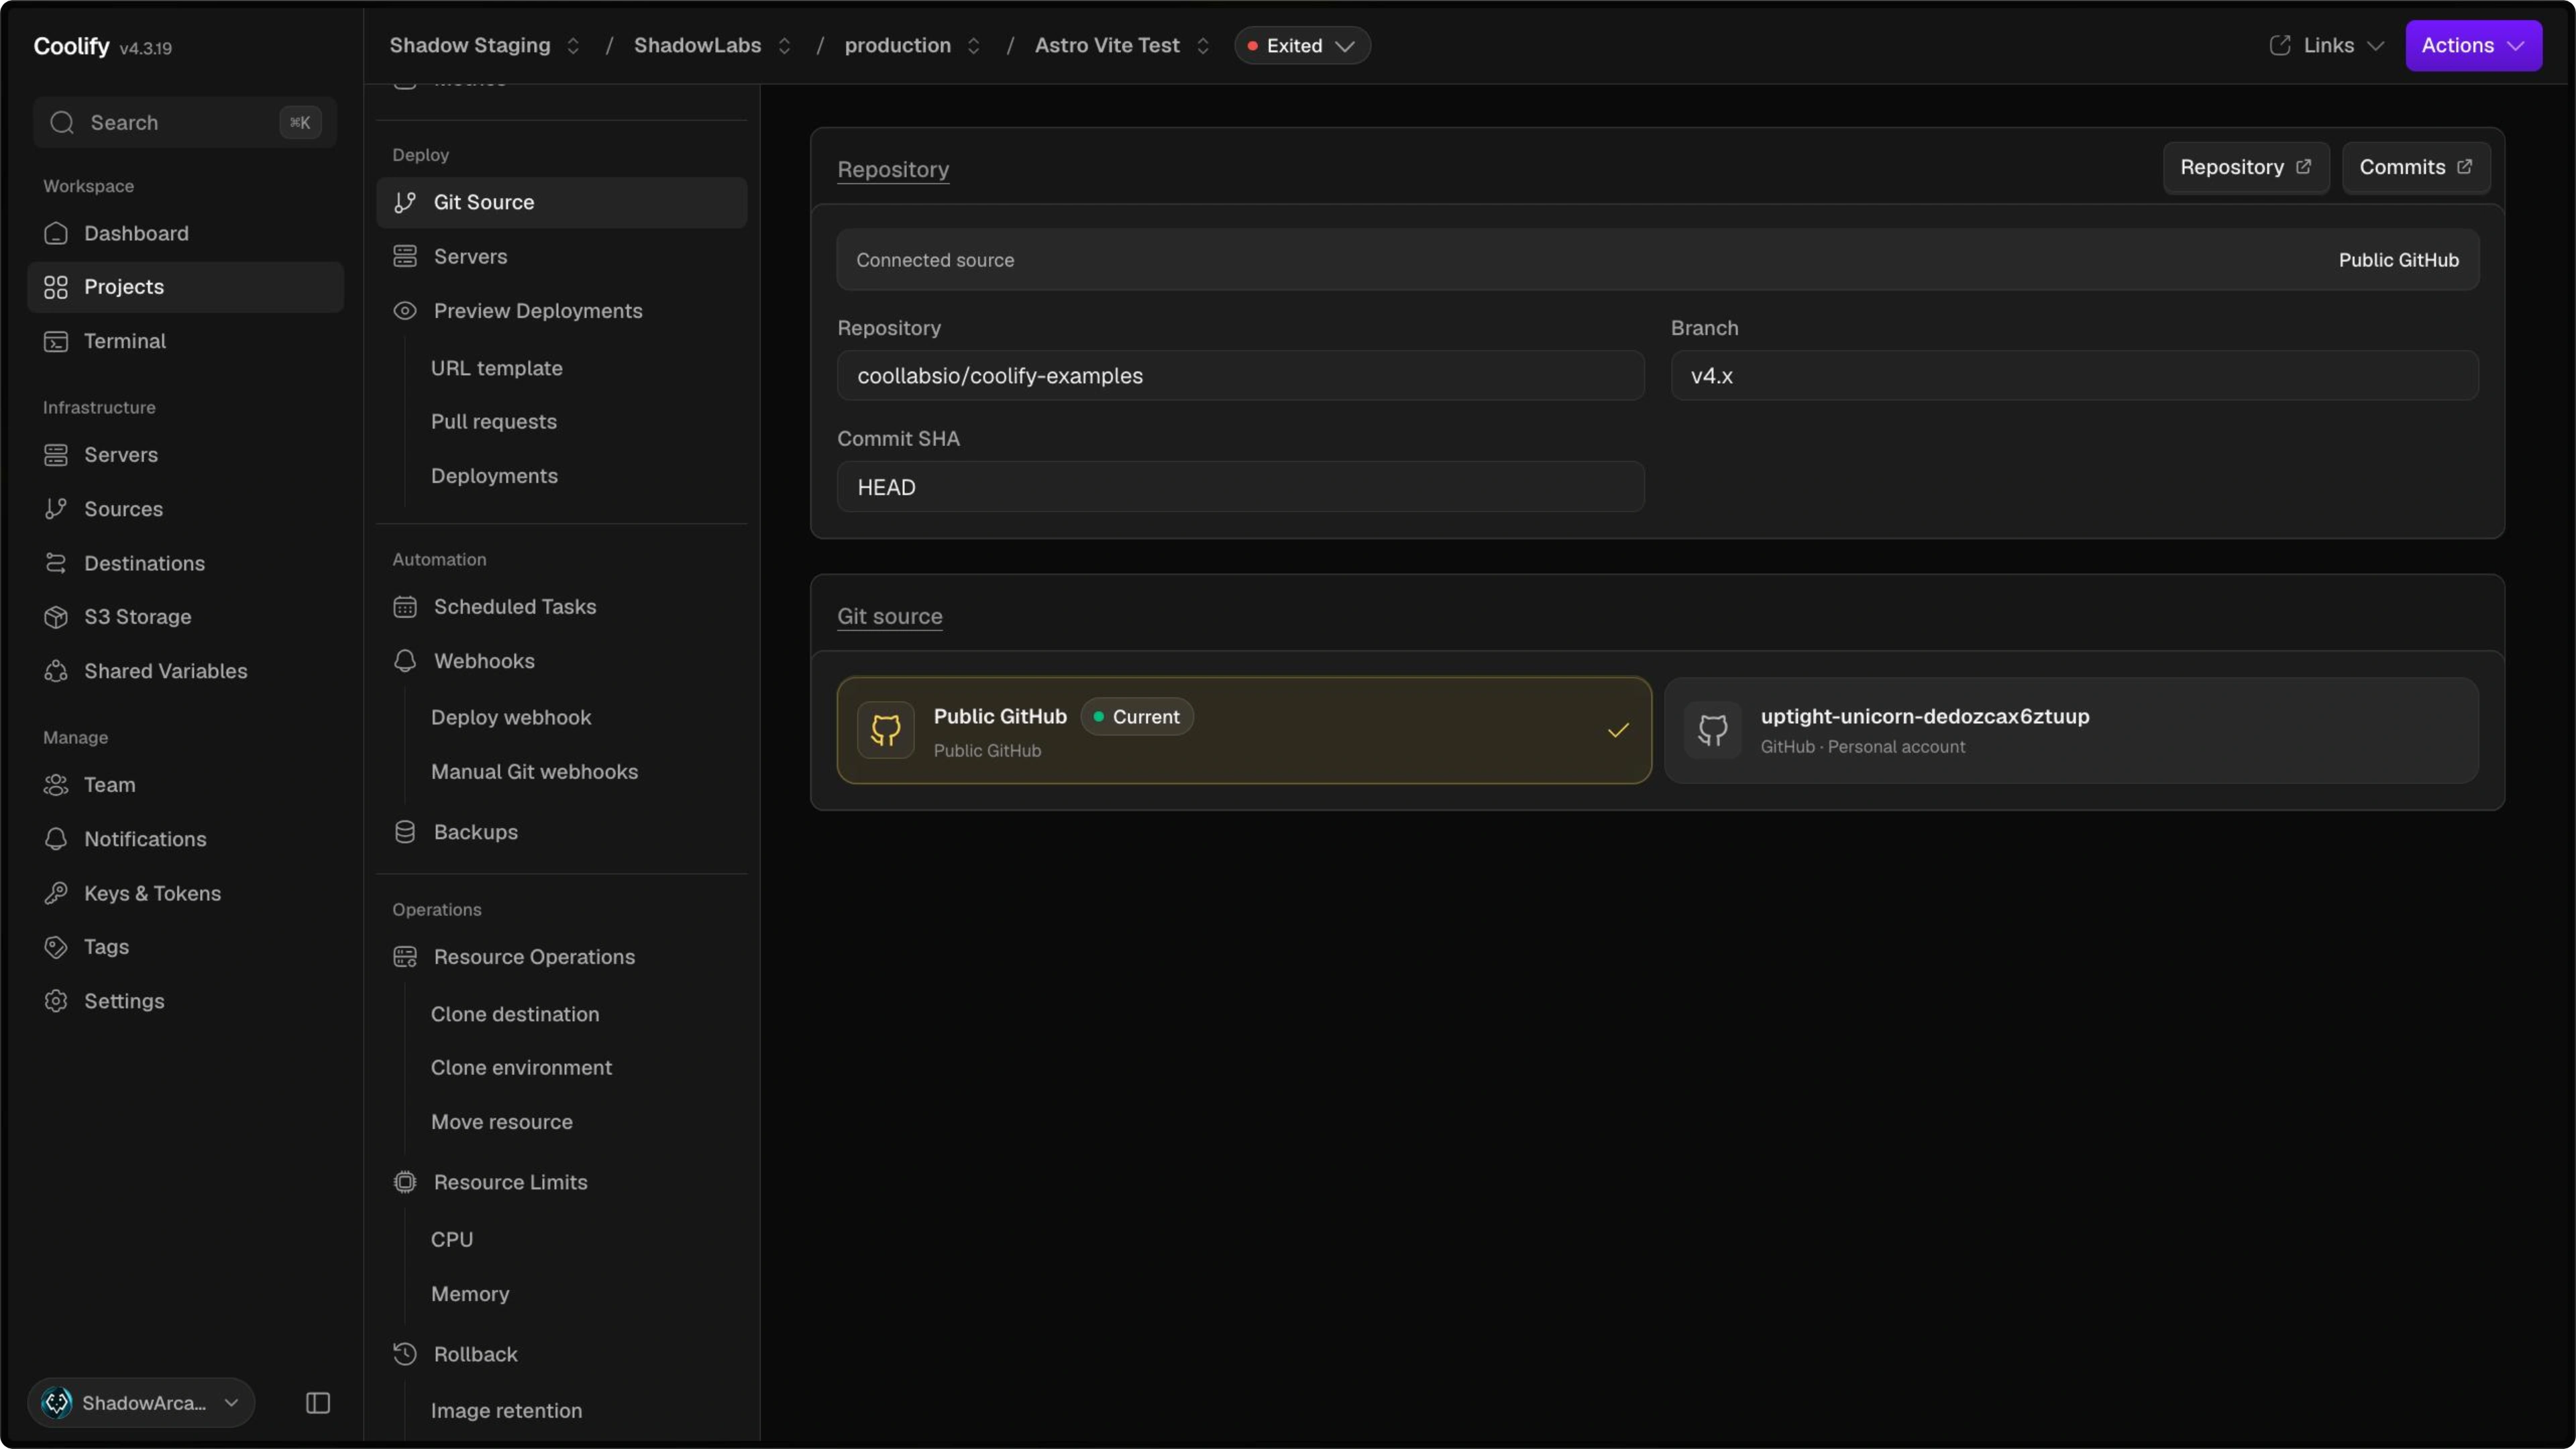Click the Scheduled Tasks calendar icon
The height and width of the screenshot is (1449, 2576).
click(x=405, y=607)
